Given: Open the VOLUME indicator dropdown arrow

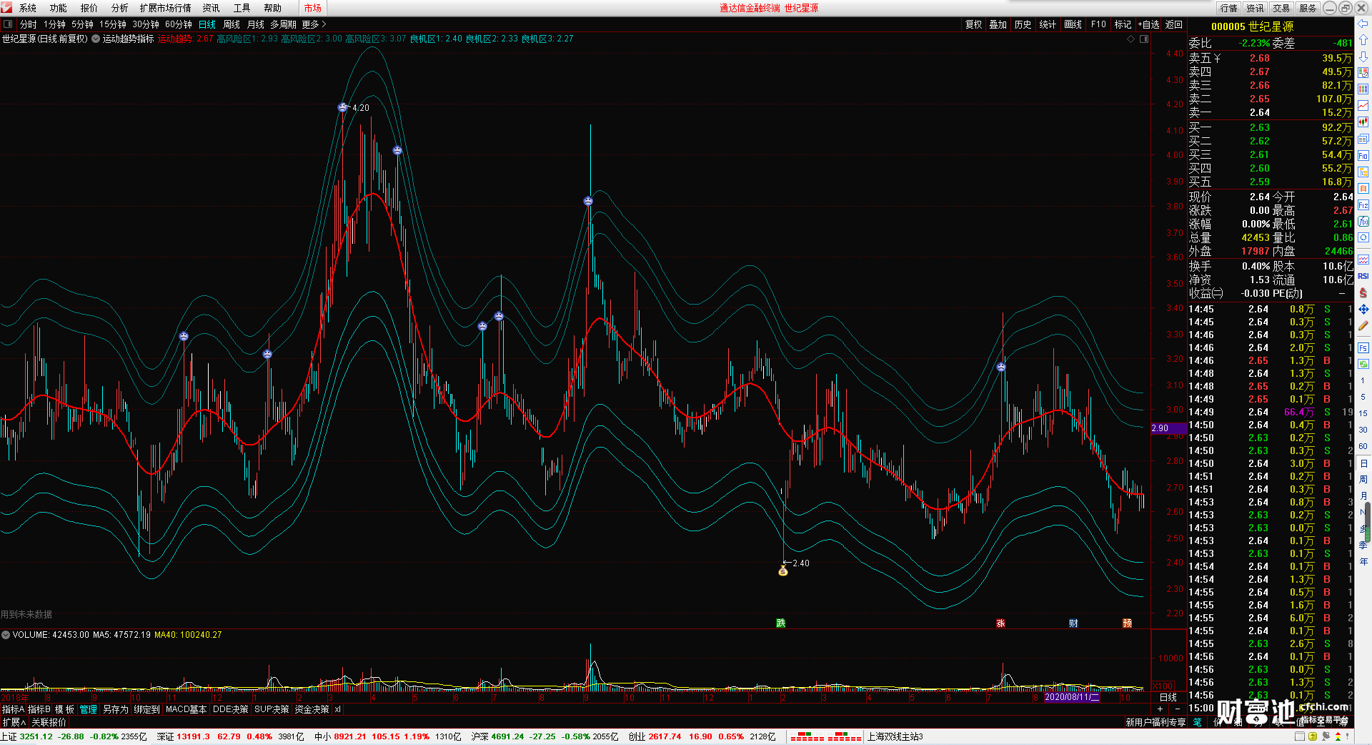Looking at the screenshot, I should point(6,635).
